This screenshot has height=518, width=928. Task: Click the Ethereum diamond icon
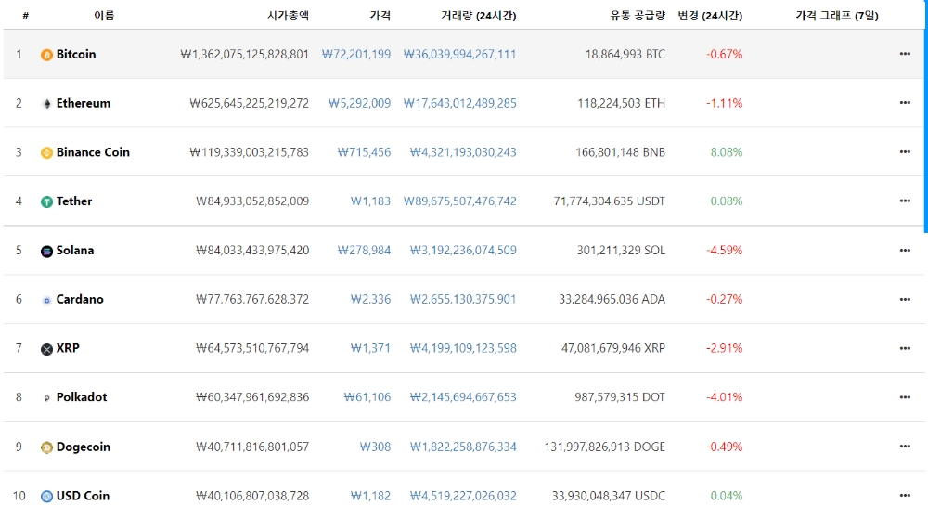pyautogui.click(x=46, y=104)
